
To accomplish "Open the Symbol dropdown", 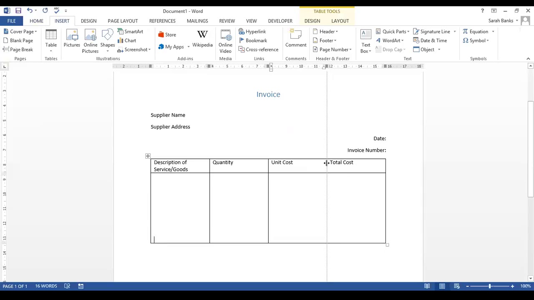I will coord(476,40).
